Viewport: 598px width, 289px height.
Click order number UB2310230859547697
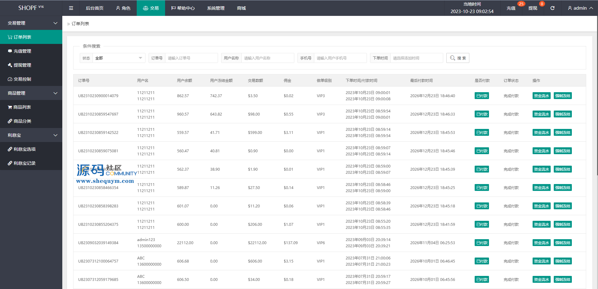pos(98,114)
